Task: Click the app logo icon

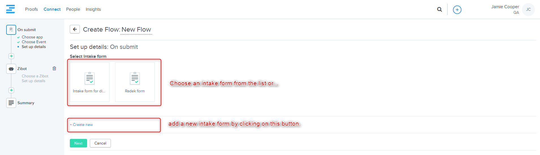Action: 10,9
